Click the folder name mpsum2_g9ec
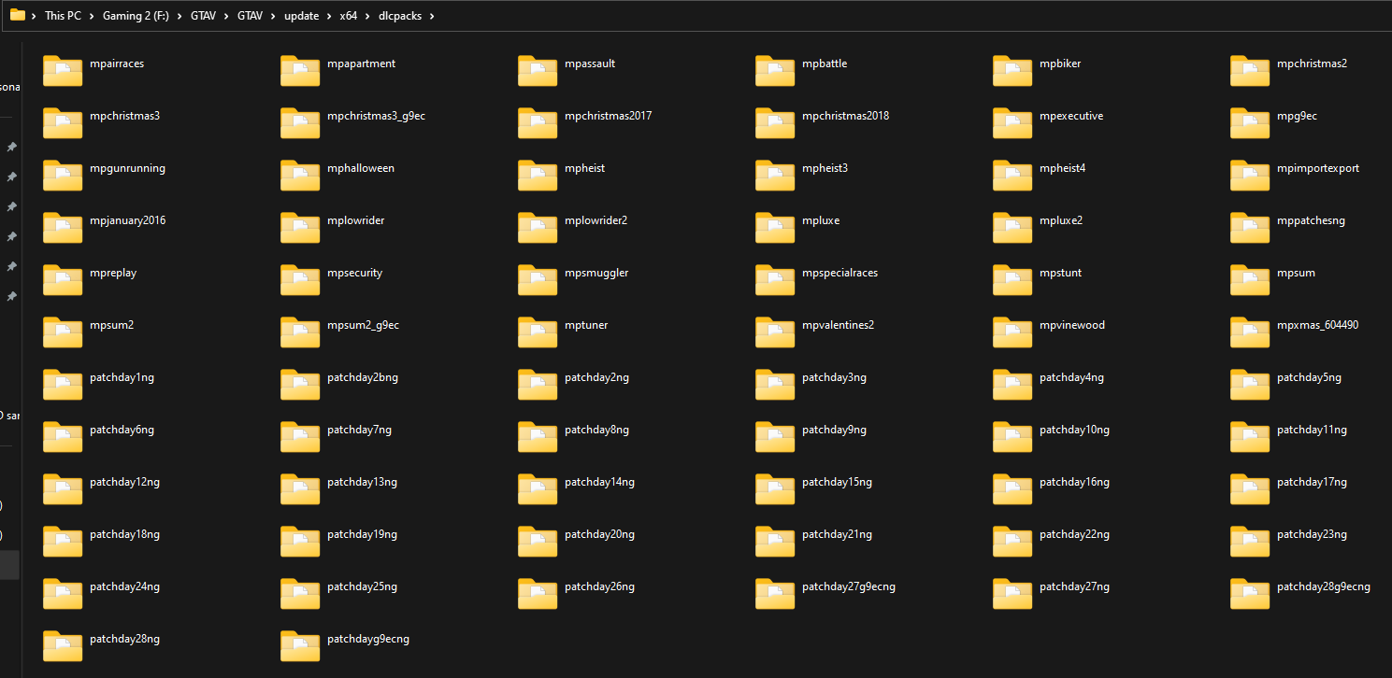This screenshot has height=678, width=1392. coord(364,325)
